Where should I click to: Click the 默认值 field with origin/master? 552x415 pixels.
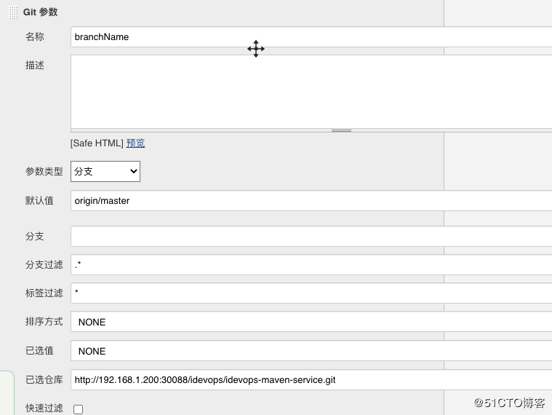tap(311, 201)
